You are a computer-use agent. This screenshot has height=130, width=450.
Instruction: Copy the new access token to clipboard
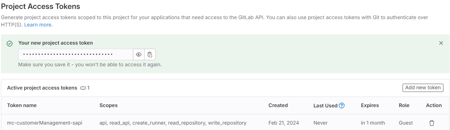point(150,54)
